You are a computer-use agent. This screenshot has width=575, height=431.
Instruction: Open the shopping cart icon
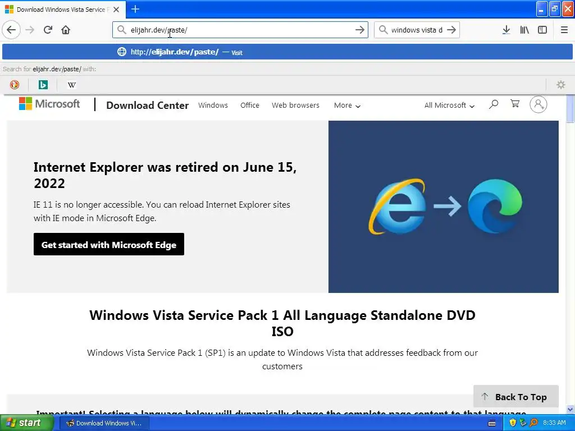[515, 104]
